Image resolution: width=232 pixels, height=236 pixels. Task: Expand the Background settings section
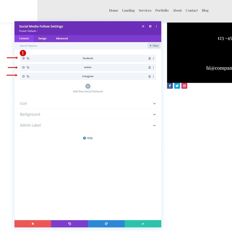[88, 114]
